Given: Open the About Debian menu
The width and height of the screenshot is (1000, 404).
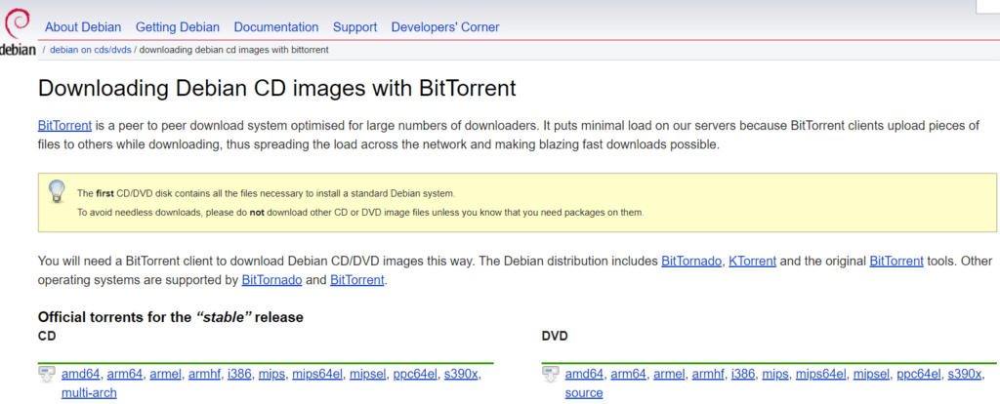Looking at the screenshot, I should coord(83,27).
